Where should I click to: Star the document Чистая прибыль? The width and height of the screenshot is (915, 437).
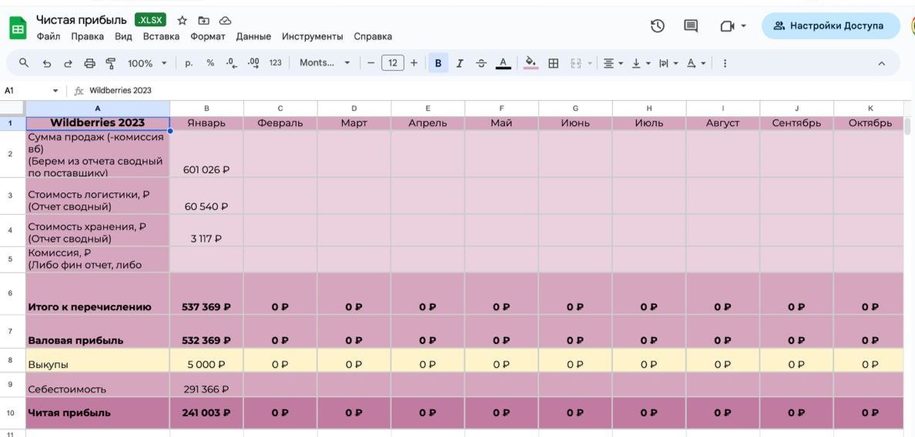182,21
